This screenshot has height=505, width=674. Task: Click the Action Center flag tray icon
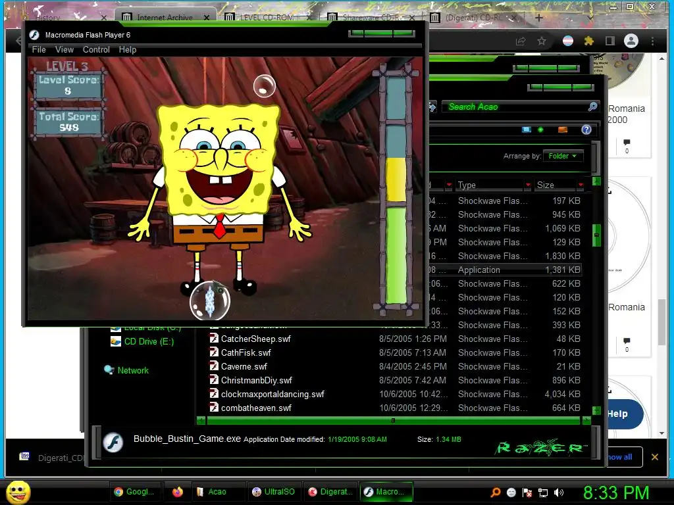[527, 493]
